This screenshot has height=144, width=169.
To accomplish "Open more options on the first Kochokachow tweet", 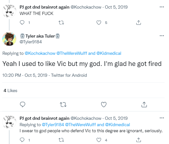I will tap(162, 7).
